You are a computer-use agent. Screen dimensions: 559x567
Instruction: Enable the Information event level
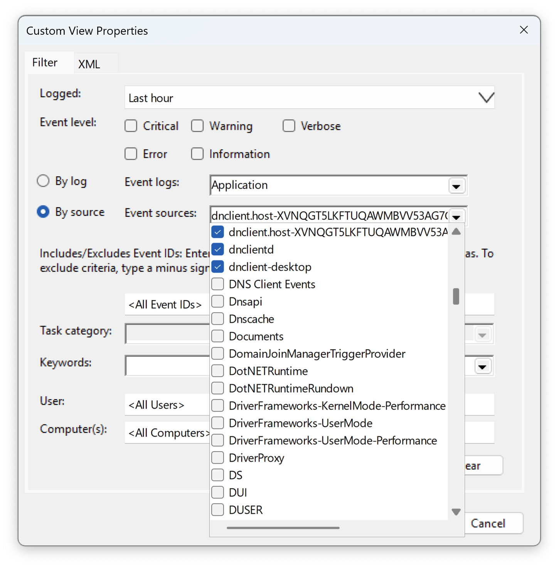click(x=197, y=154)
